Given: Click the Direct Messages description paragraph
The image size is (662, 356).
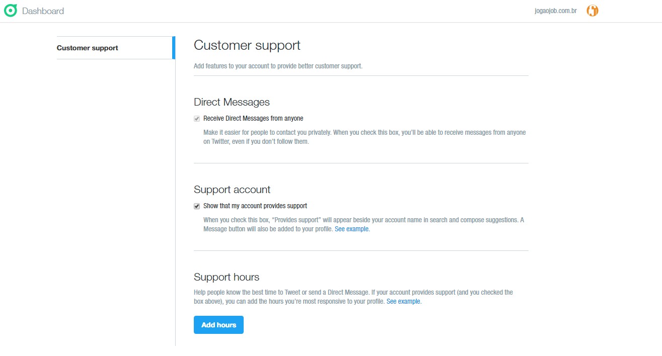Looking at the screenshot, I should [364, 137].
